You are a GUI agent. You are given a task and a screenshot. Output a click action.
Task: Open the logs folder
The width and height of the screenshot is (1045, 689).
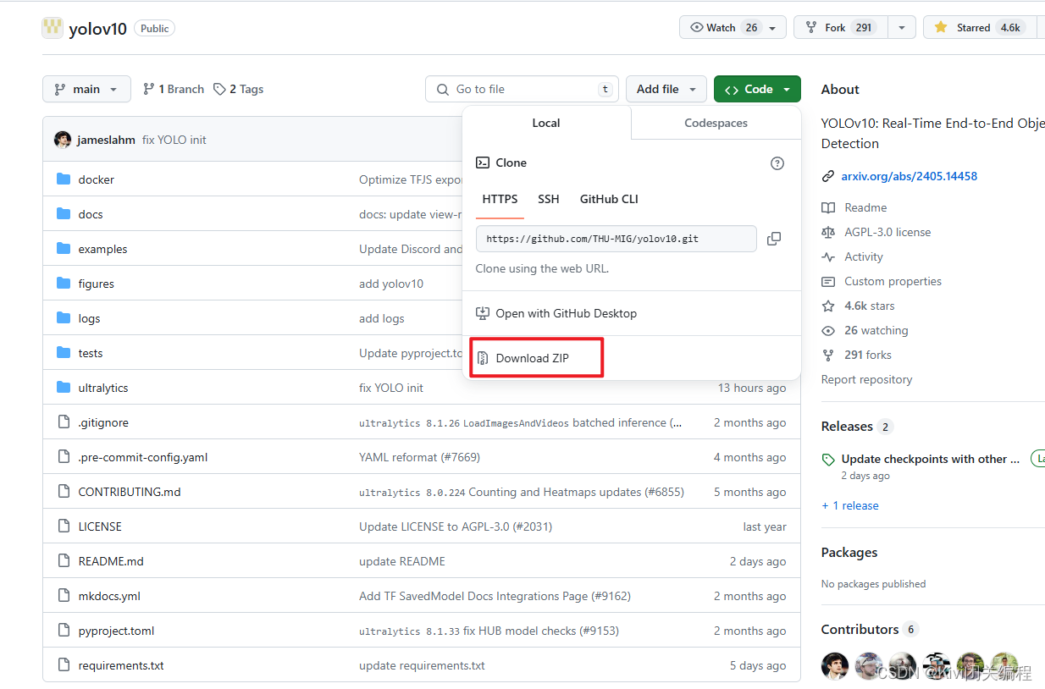89,318
